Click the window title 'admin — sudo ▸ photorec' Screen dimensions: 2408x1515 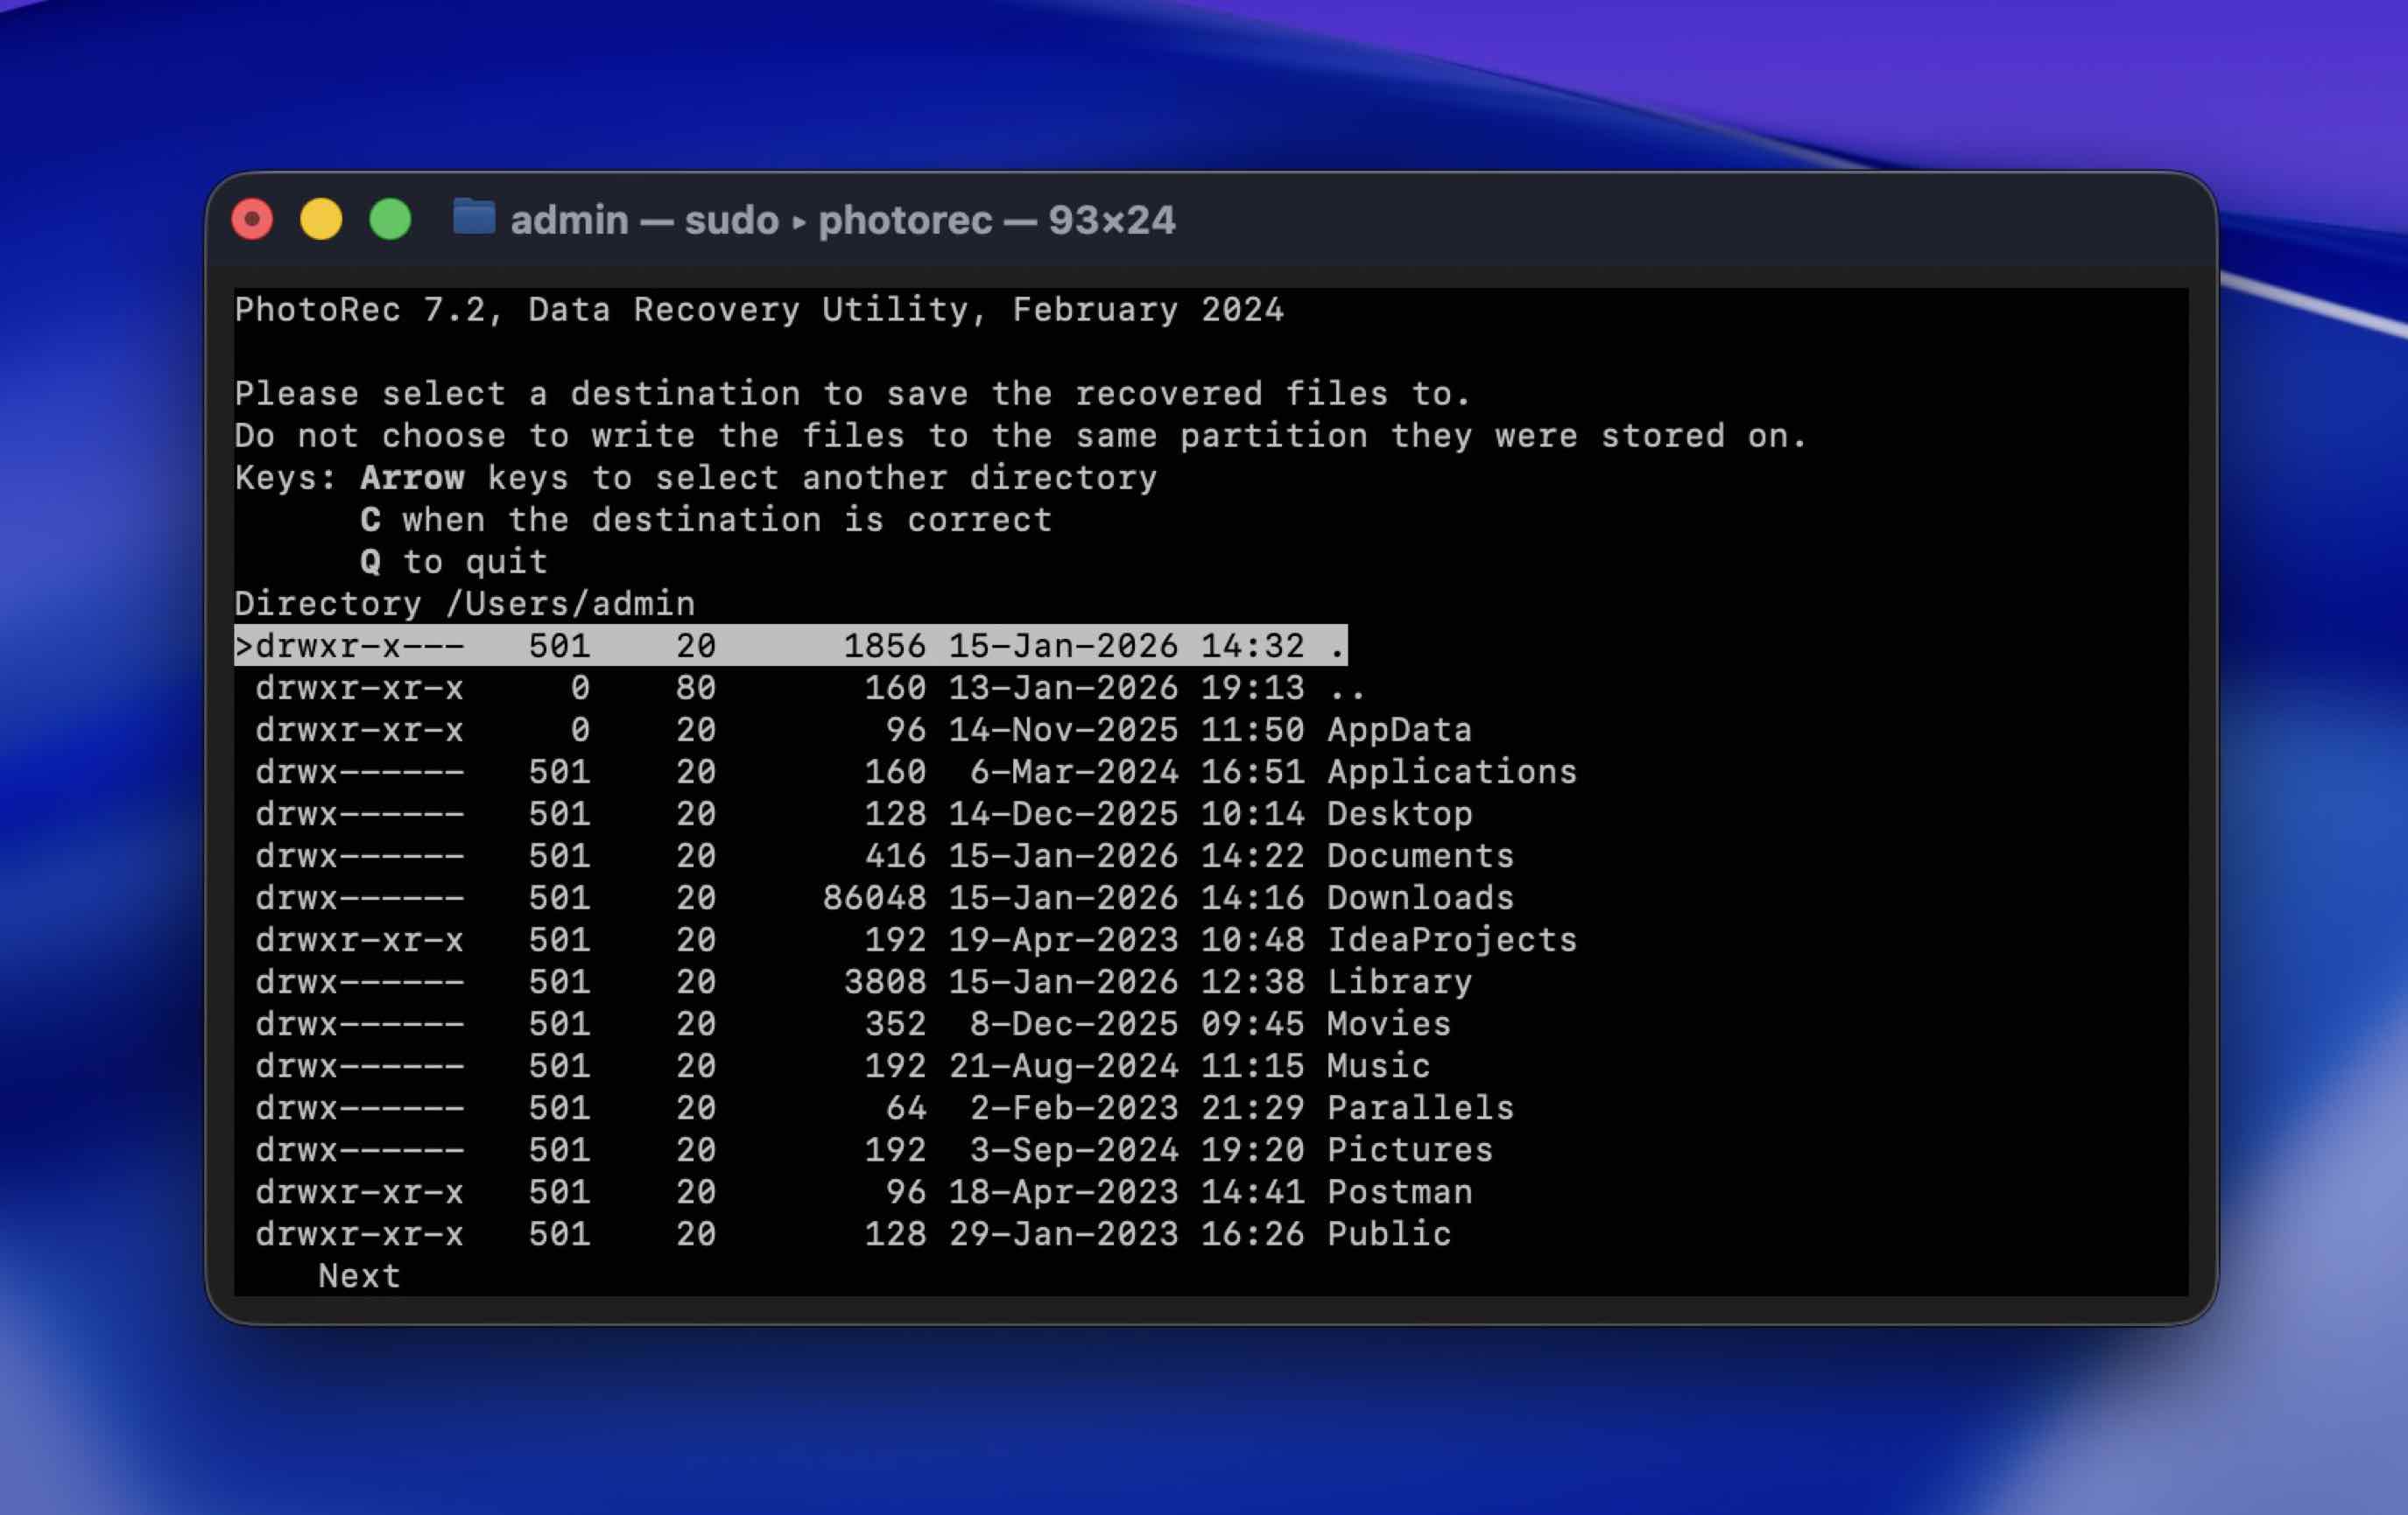(x=842, y=220)
